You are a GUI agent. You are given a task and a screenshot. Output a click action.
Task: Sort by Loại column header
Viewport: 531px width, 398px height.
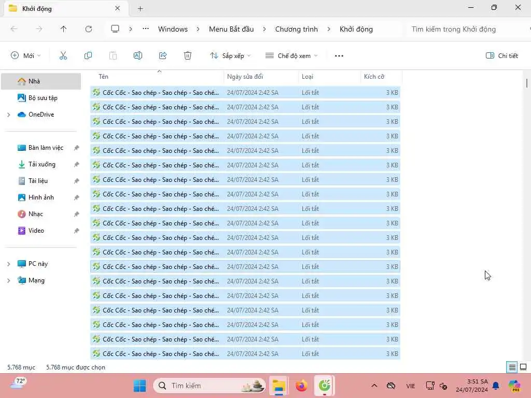point(329,77)
